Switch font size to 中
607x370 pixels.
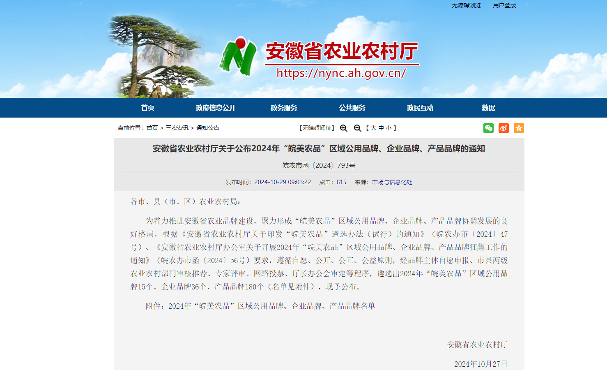(x=382, y=128)
